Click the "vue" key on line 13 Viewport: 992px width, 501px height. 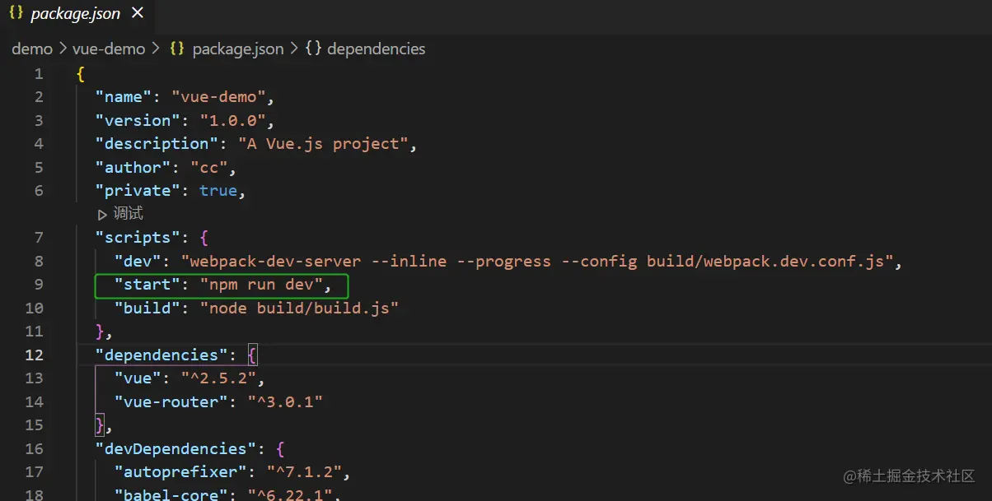click(x=138, y=378)
